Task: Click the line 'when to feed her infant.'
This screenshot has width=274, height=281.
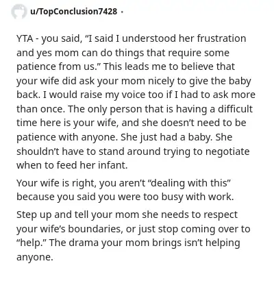Action: (x=72, y=165)
